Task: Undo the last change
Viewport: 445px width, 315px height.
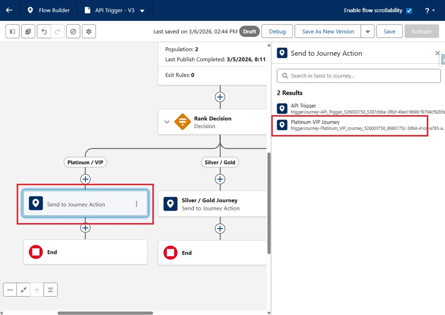Action: pyautogui.click(x=44, y=31)
